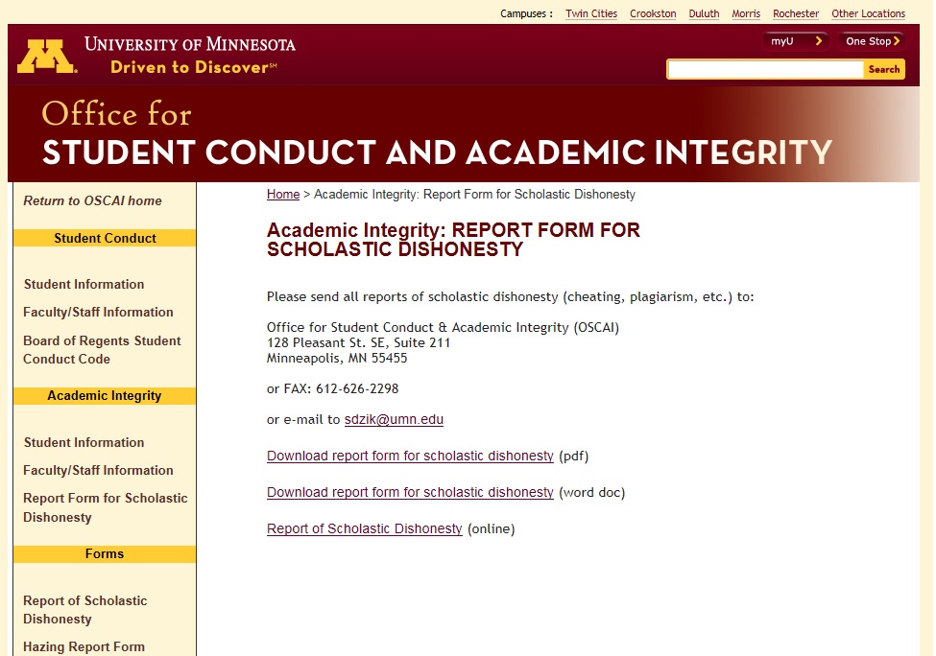Viewport: 936px width, 656px height.
Task: Select Faculty/Staff Information under Student Conduct
Action: [98, 312]
